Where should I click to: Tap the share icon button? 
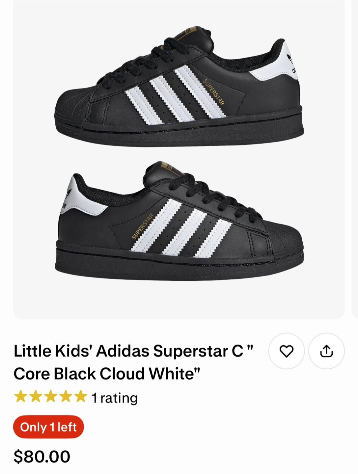[326, 351]
